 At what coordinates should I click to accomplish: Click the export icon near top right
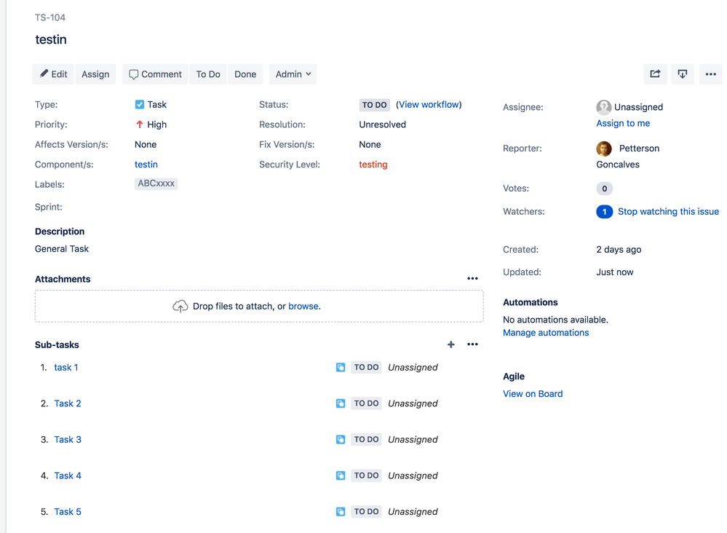pos(683,74)
